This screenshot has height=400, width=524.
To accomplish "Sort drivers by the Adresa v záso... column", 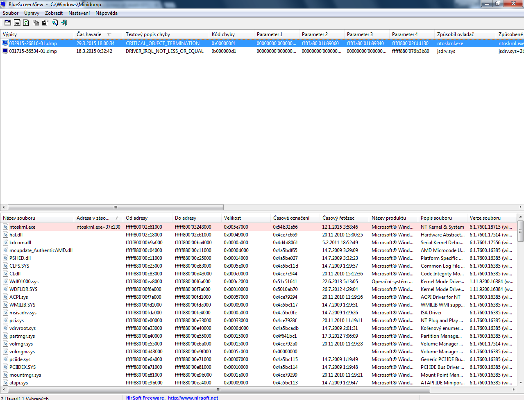I will pyautogui.click(x=98, y=218).
